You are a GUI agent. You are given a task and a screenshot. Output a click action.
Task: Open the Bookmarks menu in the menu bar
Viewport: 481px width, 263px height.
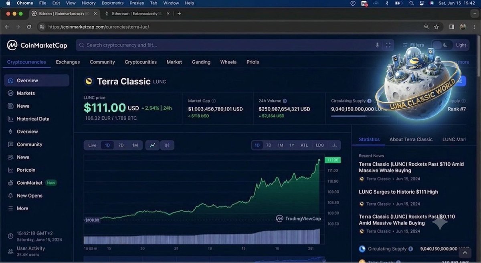coord(113,3)
